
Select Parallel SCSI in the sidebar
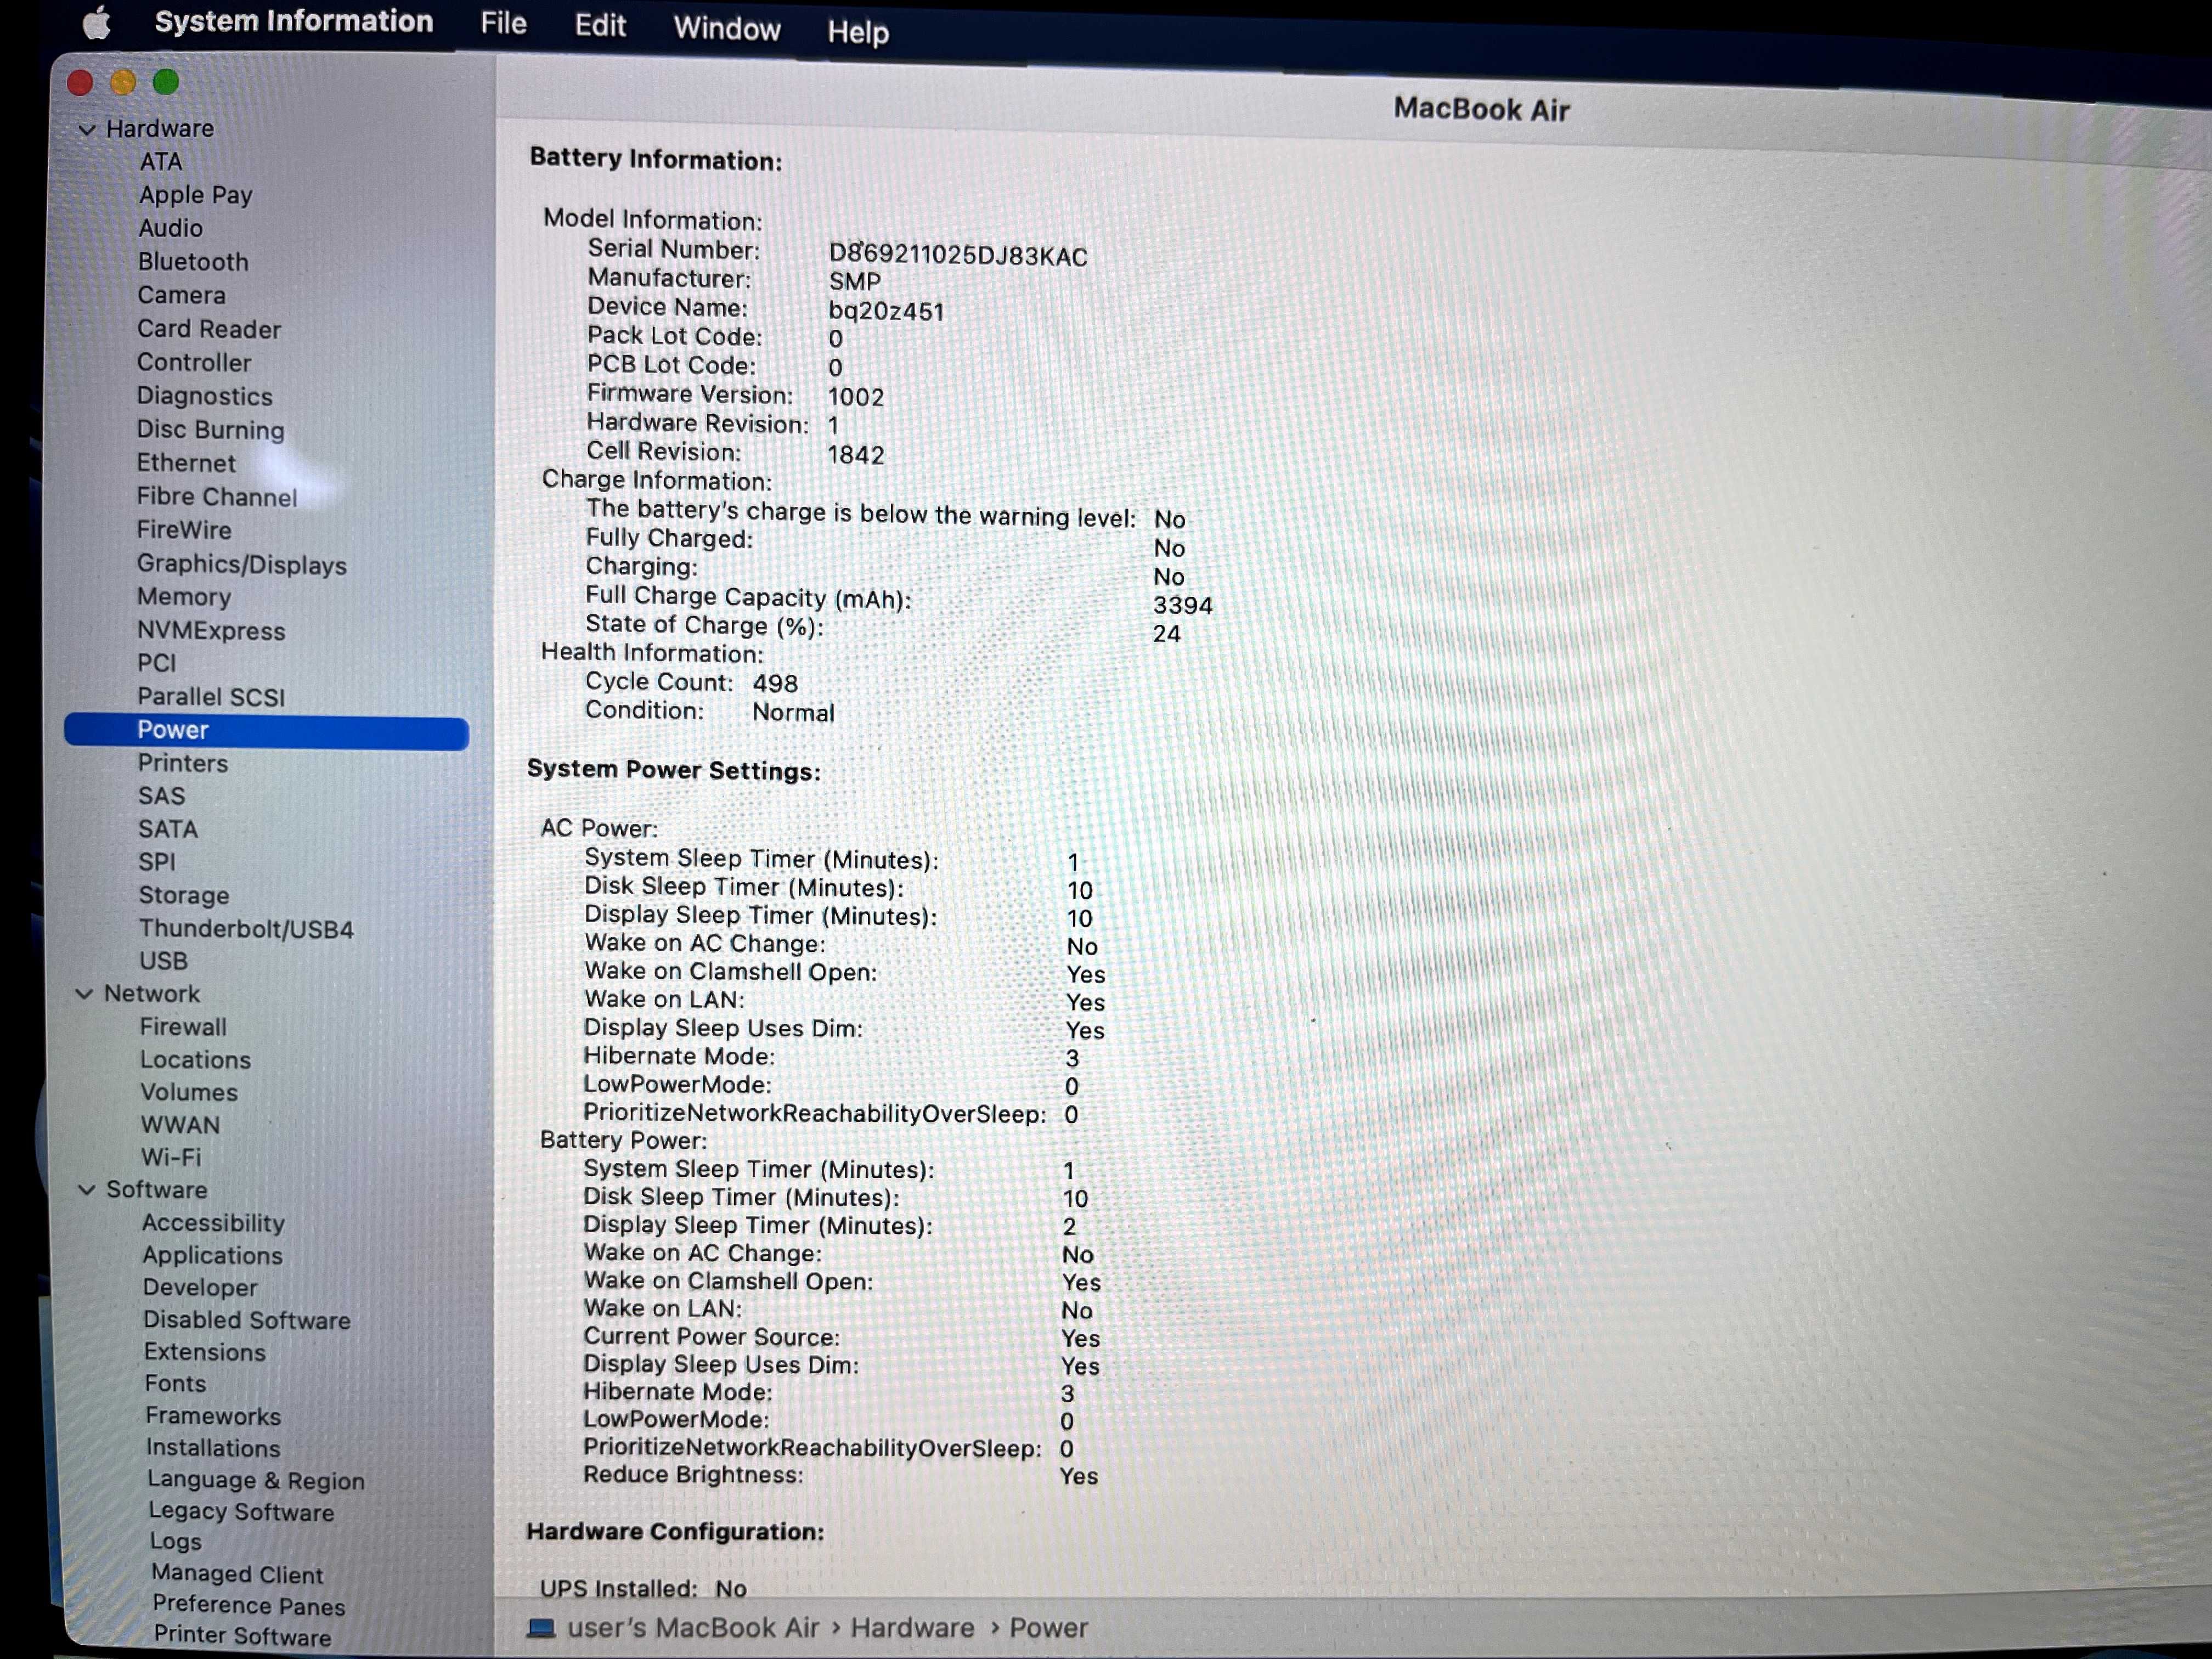pos(211,697)
